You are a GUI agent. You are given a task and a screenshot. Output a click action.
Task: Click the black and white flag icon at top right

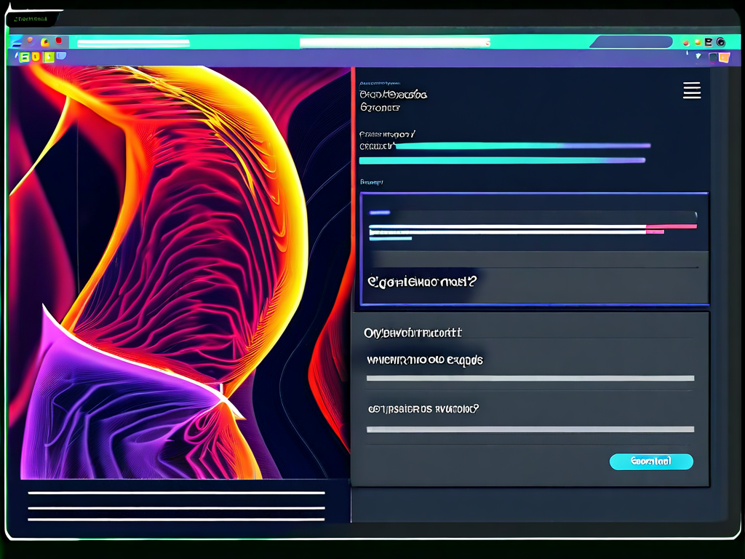pyautogui.click(x=709, y=42)
